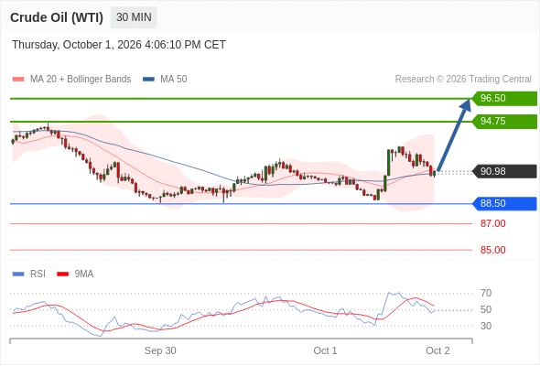This screenshot has width=540, height=366.
Task: Select the Crude Oil (WTI) title
Action: click(x=57, y=17)
